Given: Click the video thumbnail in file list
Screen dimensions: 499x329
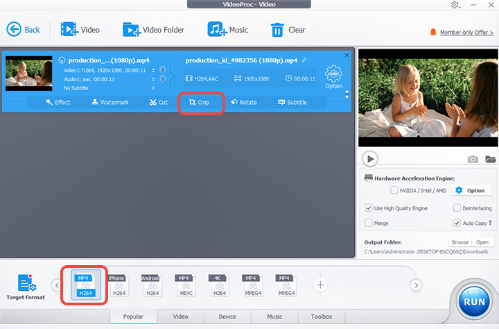Looking at the screenshot, I should coord(28,74).
